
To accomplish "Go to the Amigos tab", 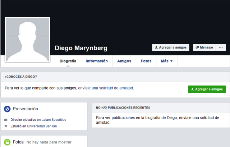I will 124,61.
